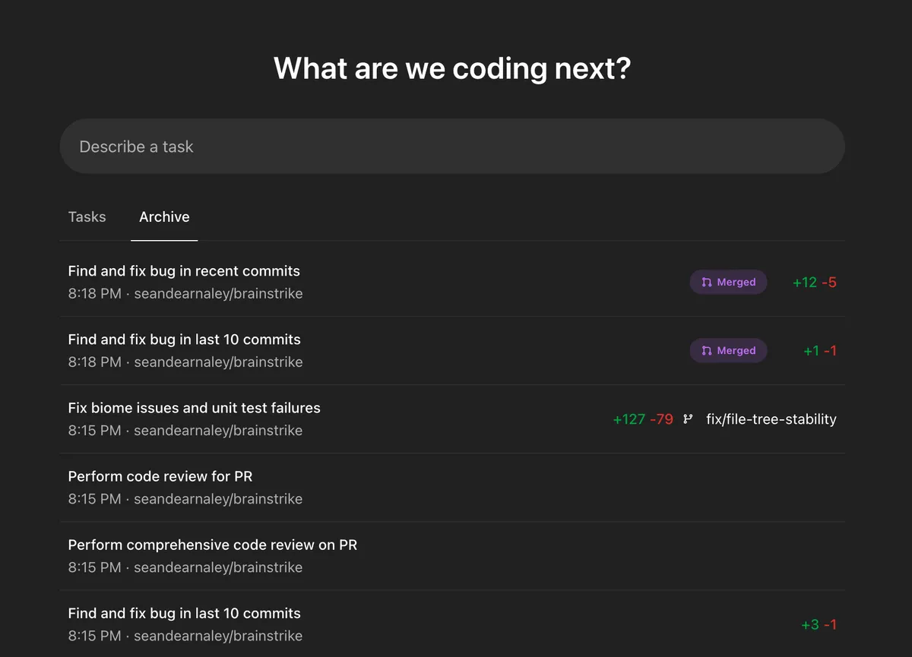Click the +127 -79 change count
Screen dimensions: 912x657
pos(642,419)
